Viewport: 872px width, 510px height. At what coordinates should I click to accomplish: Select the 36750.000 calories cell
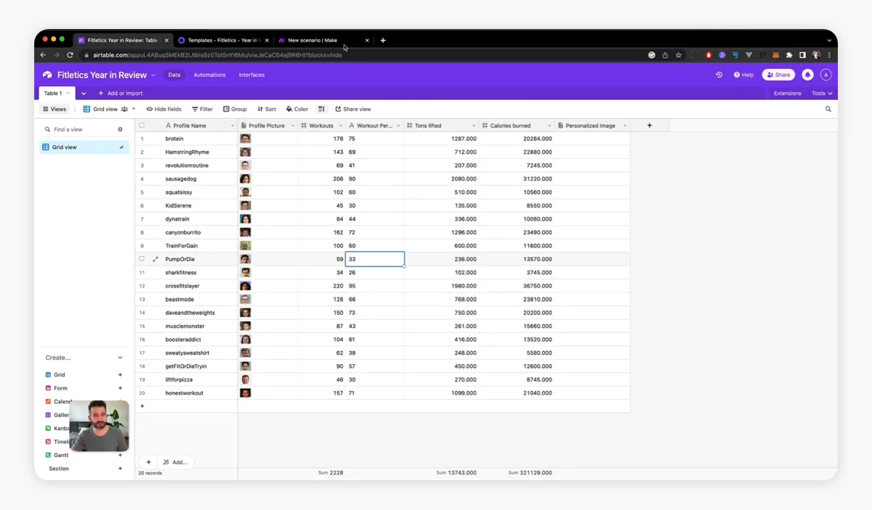click(517, 286)
